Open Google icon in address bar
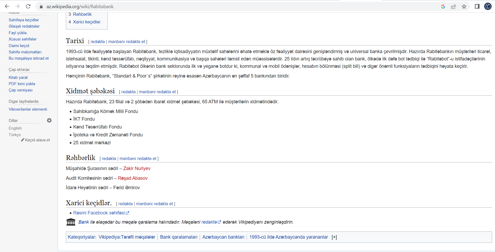Screen dimensions: 495x252 pyautogui.click(x=443, y=7)
